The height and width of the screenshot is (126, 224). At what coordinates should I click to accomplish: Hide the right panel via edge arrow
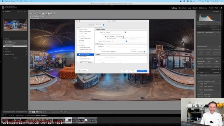[223, 62]
